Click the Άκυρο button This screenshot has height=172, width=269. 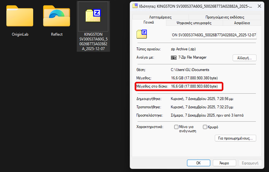(224, 163)
